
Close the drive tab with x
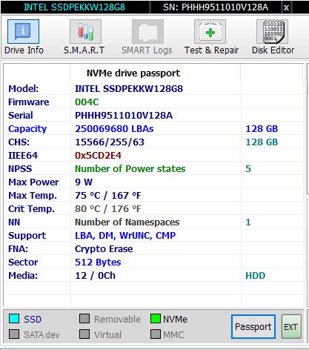pos(286,7)
